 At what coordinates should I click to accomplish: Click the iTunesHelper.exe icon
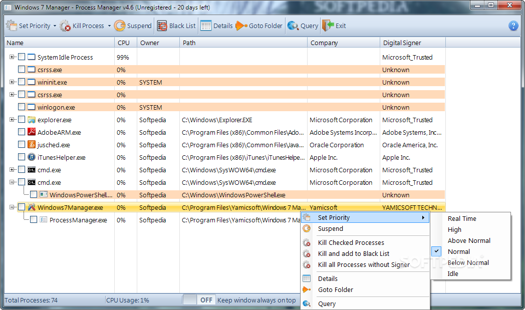click(x=32, y=157)
